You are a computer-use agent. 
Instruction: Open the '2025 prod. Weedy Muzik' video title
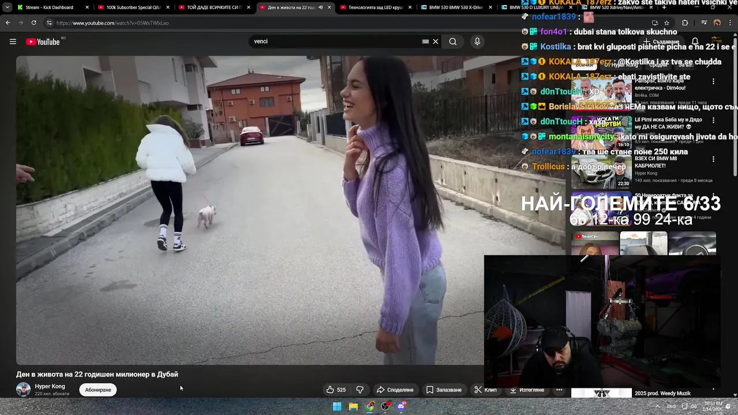[x=662, y=393]
